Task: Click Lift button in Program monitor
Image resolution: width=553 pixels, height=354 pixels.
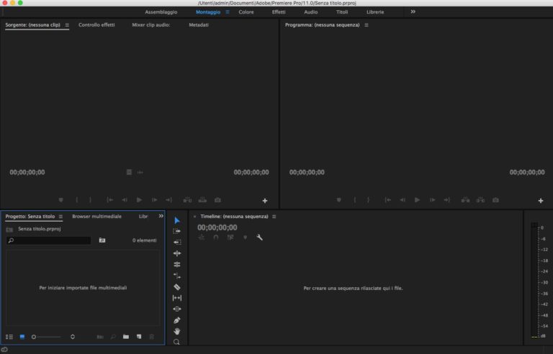Action: pyautogui.click(x=466, y=200)
